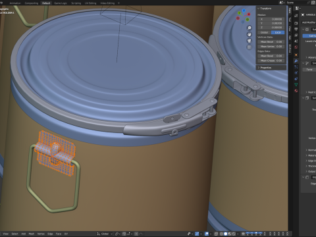Add a new workspace with plus button
316x237 pixels.
[x=118, y=3]
